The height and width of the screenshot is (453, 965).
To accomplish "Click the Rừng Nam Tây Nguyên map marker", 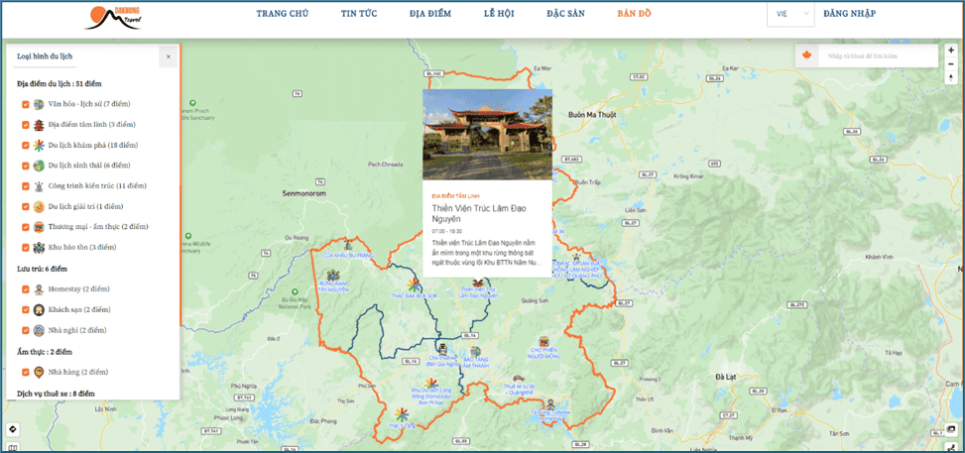I will 333,277.
